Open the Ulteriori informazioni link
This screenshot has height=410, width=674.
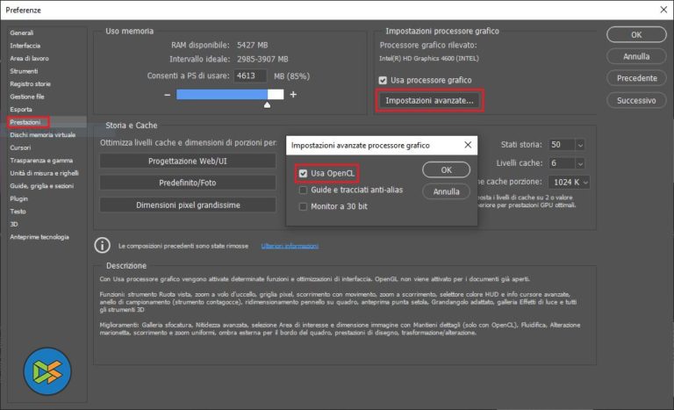point(290,246)
